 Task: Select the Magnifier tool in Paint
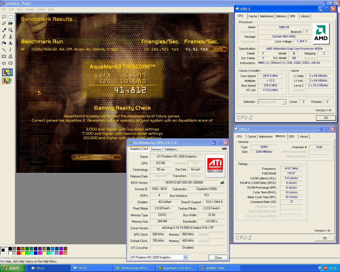(x=11, y=30)
